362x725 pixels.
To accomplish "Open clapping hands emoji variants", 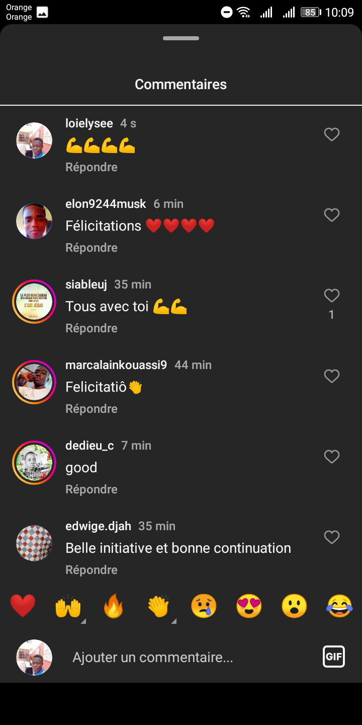I will coord(173,622).
